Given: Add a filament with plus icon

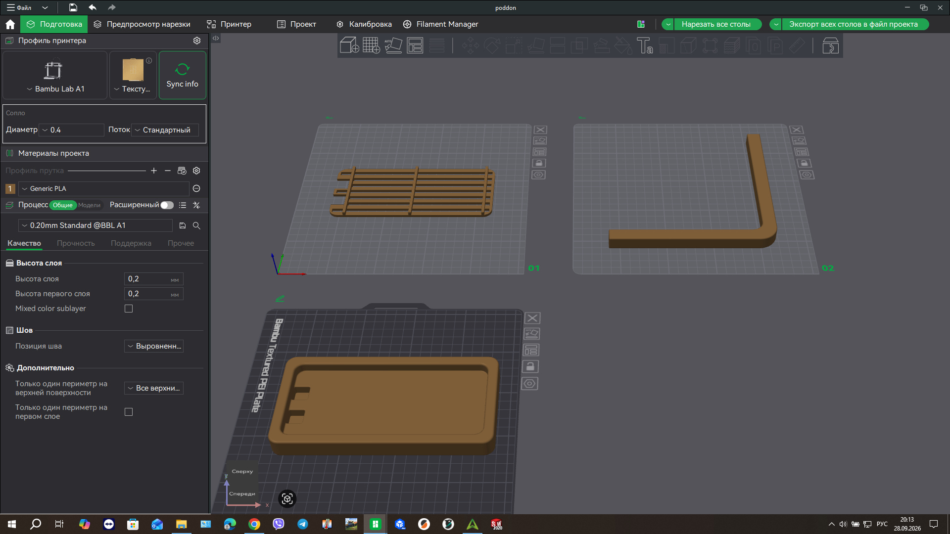Looking at the screenshot, I should [154, 171].
